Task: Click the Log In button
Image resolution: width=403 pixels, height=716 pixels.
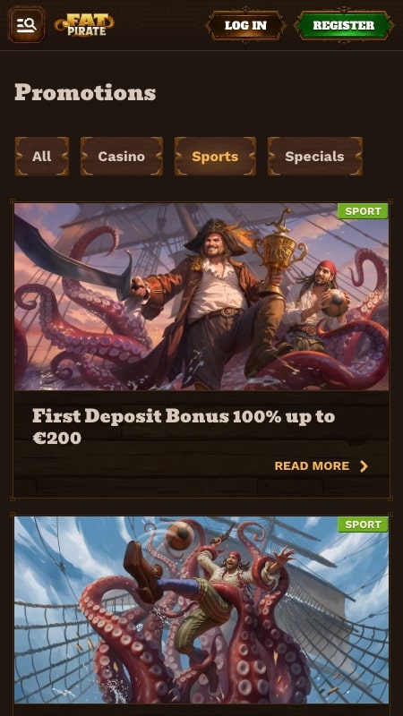Action: coord(245,25)
